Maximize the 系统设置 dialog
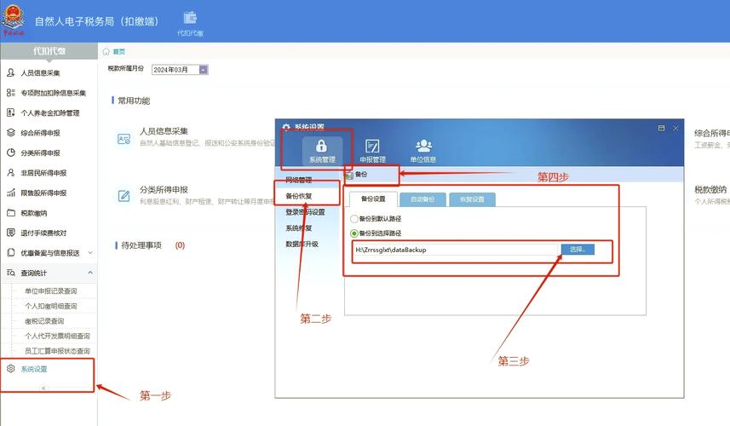 pos(661,128)
